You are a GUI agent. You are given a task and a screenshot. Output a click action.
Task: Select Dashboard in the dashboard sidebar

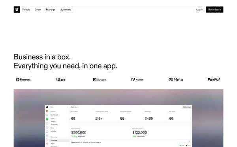(x=54, y=115)
